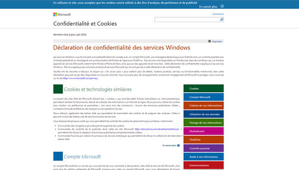
Task: Select the Contrôle parental sidebar tile
Action: (203, 148)
